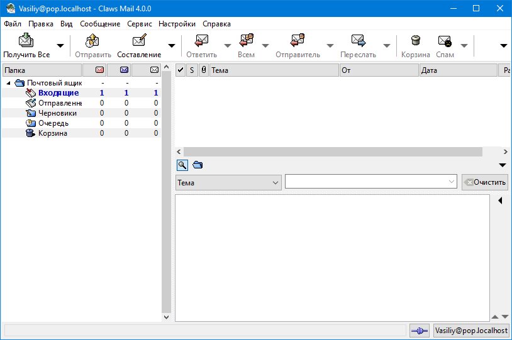Select the Очередь folder

(x=53, y=123)
